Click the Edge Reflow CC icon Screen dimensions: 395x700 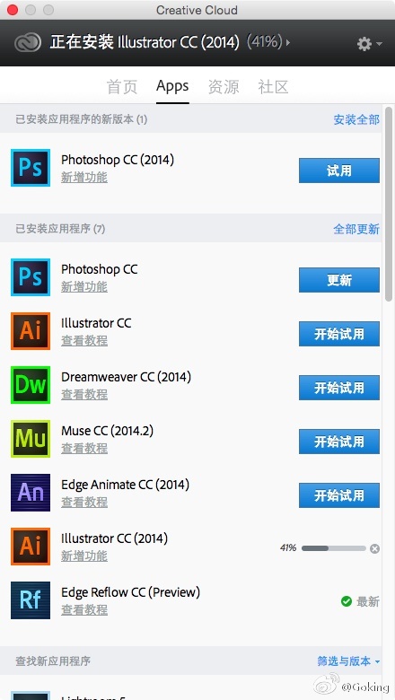(31, 600)
